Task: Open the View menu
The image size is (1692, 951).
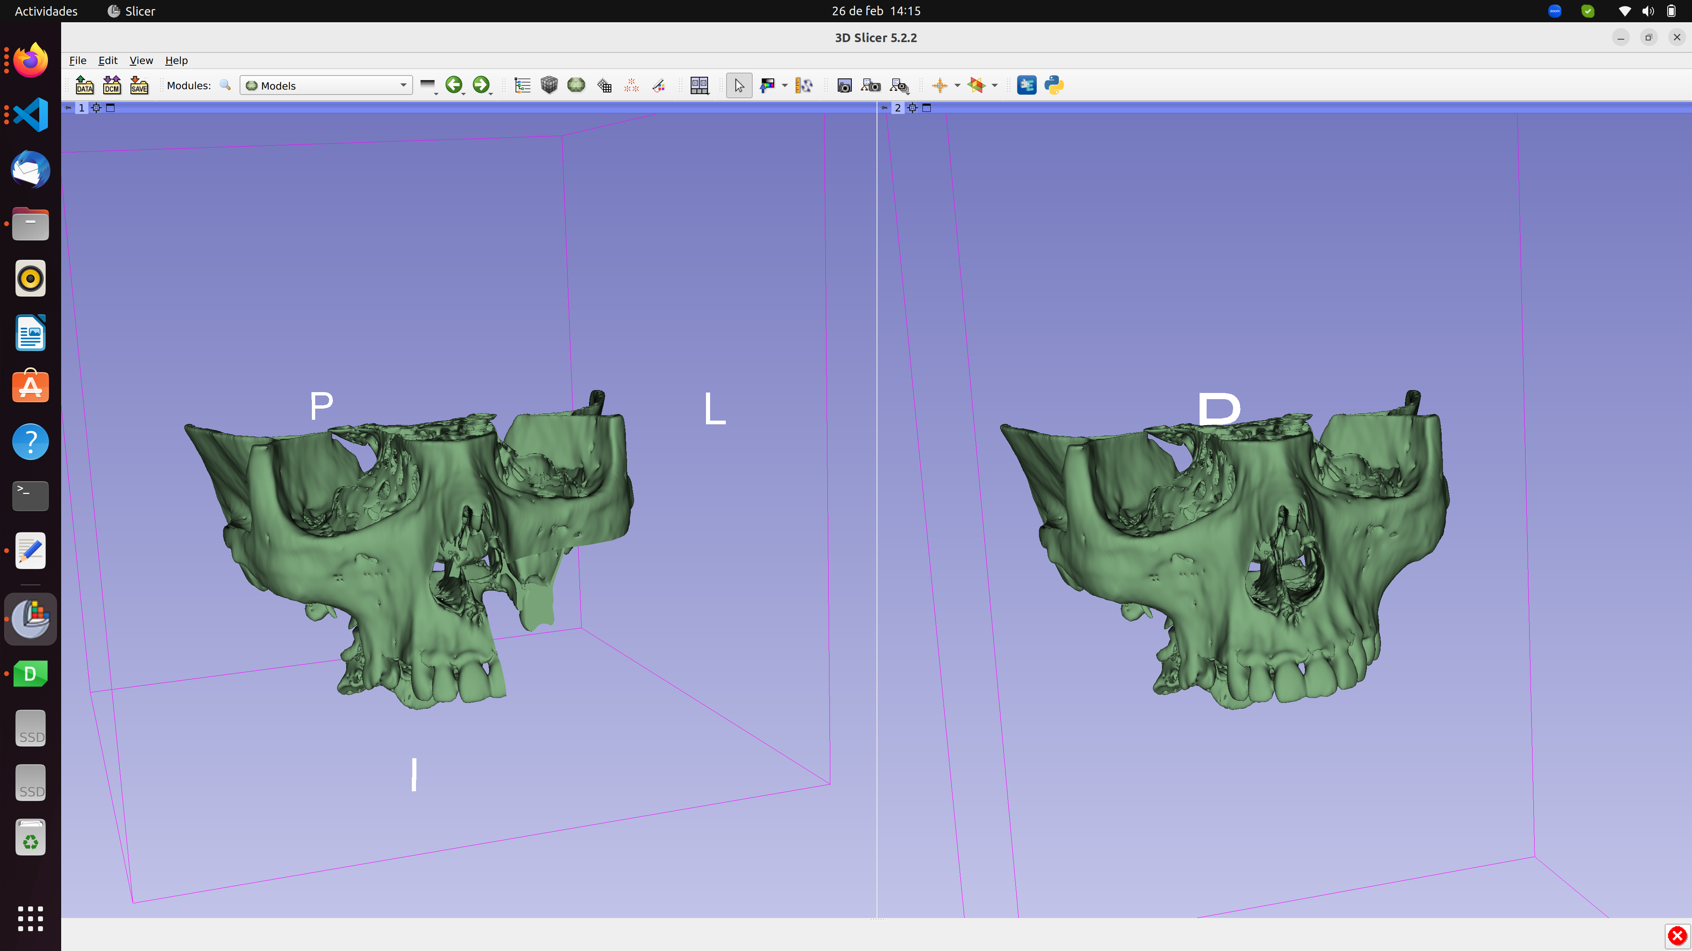Action: 141,60
